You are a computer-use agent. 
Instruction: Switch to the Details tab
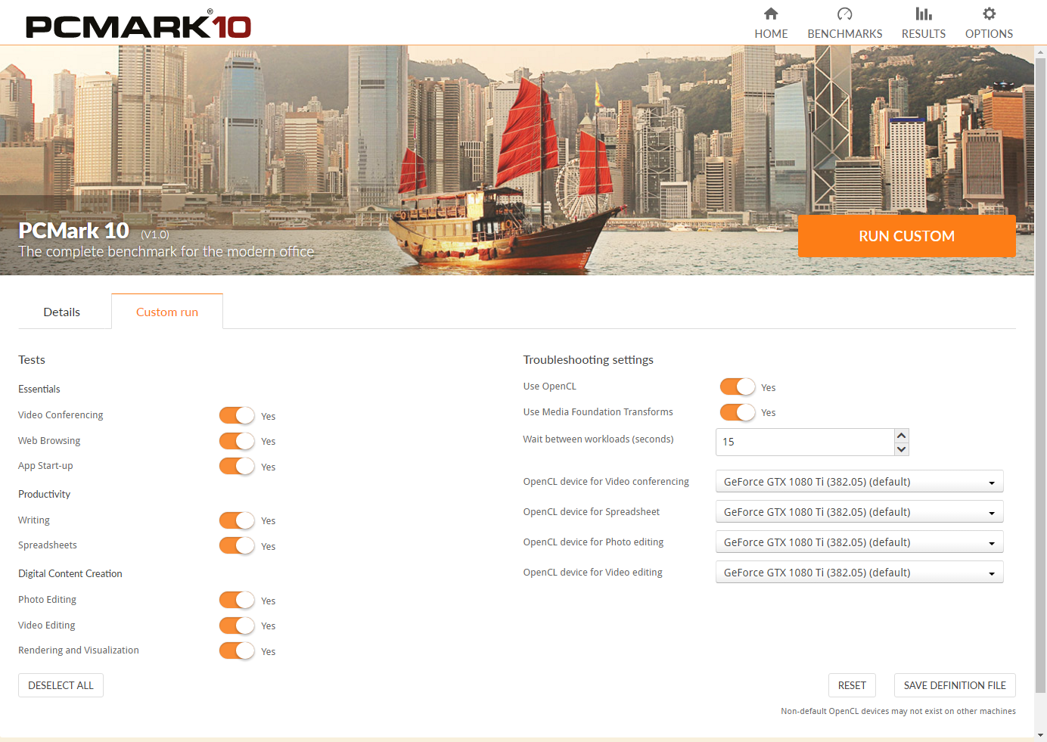[61, 312]
